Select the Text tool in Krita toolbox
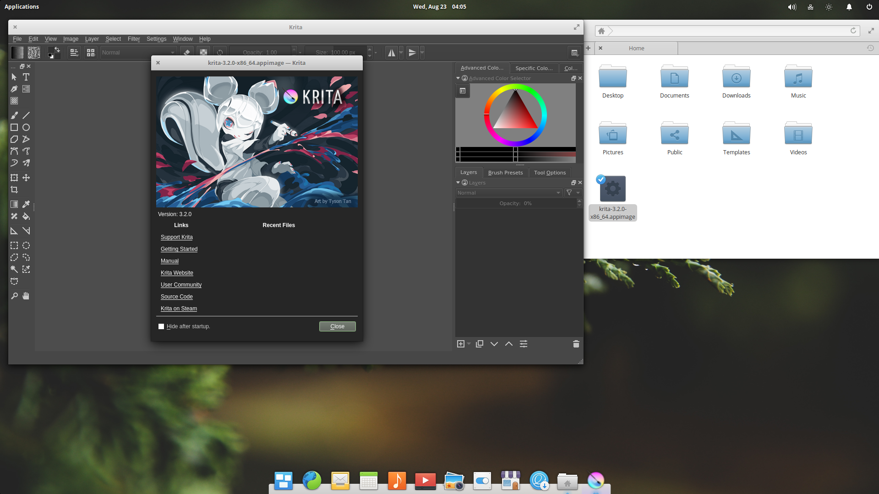Screen dimensions: 879x494 click(26, 77)
